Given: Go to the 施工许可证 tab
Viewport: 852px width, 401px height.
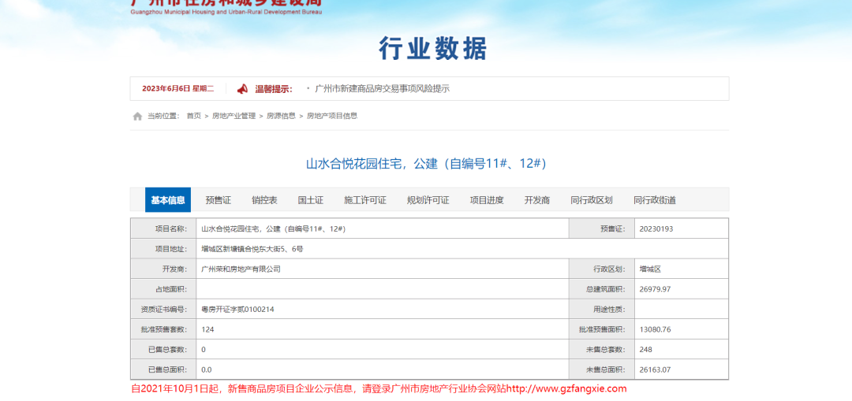Looking at the screenshot, I should pyautogui.click(x=365, y=199).
